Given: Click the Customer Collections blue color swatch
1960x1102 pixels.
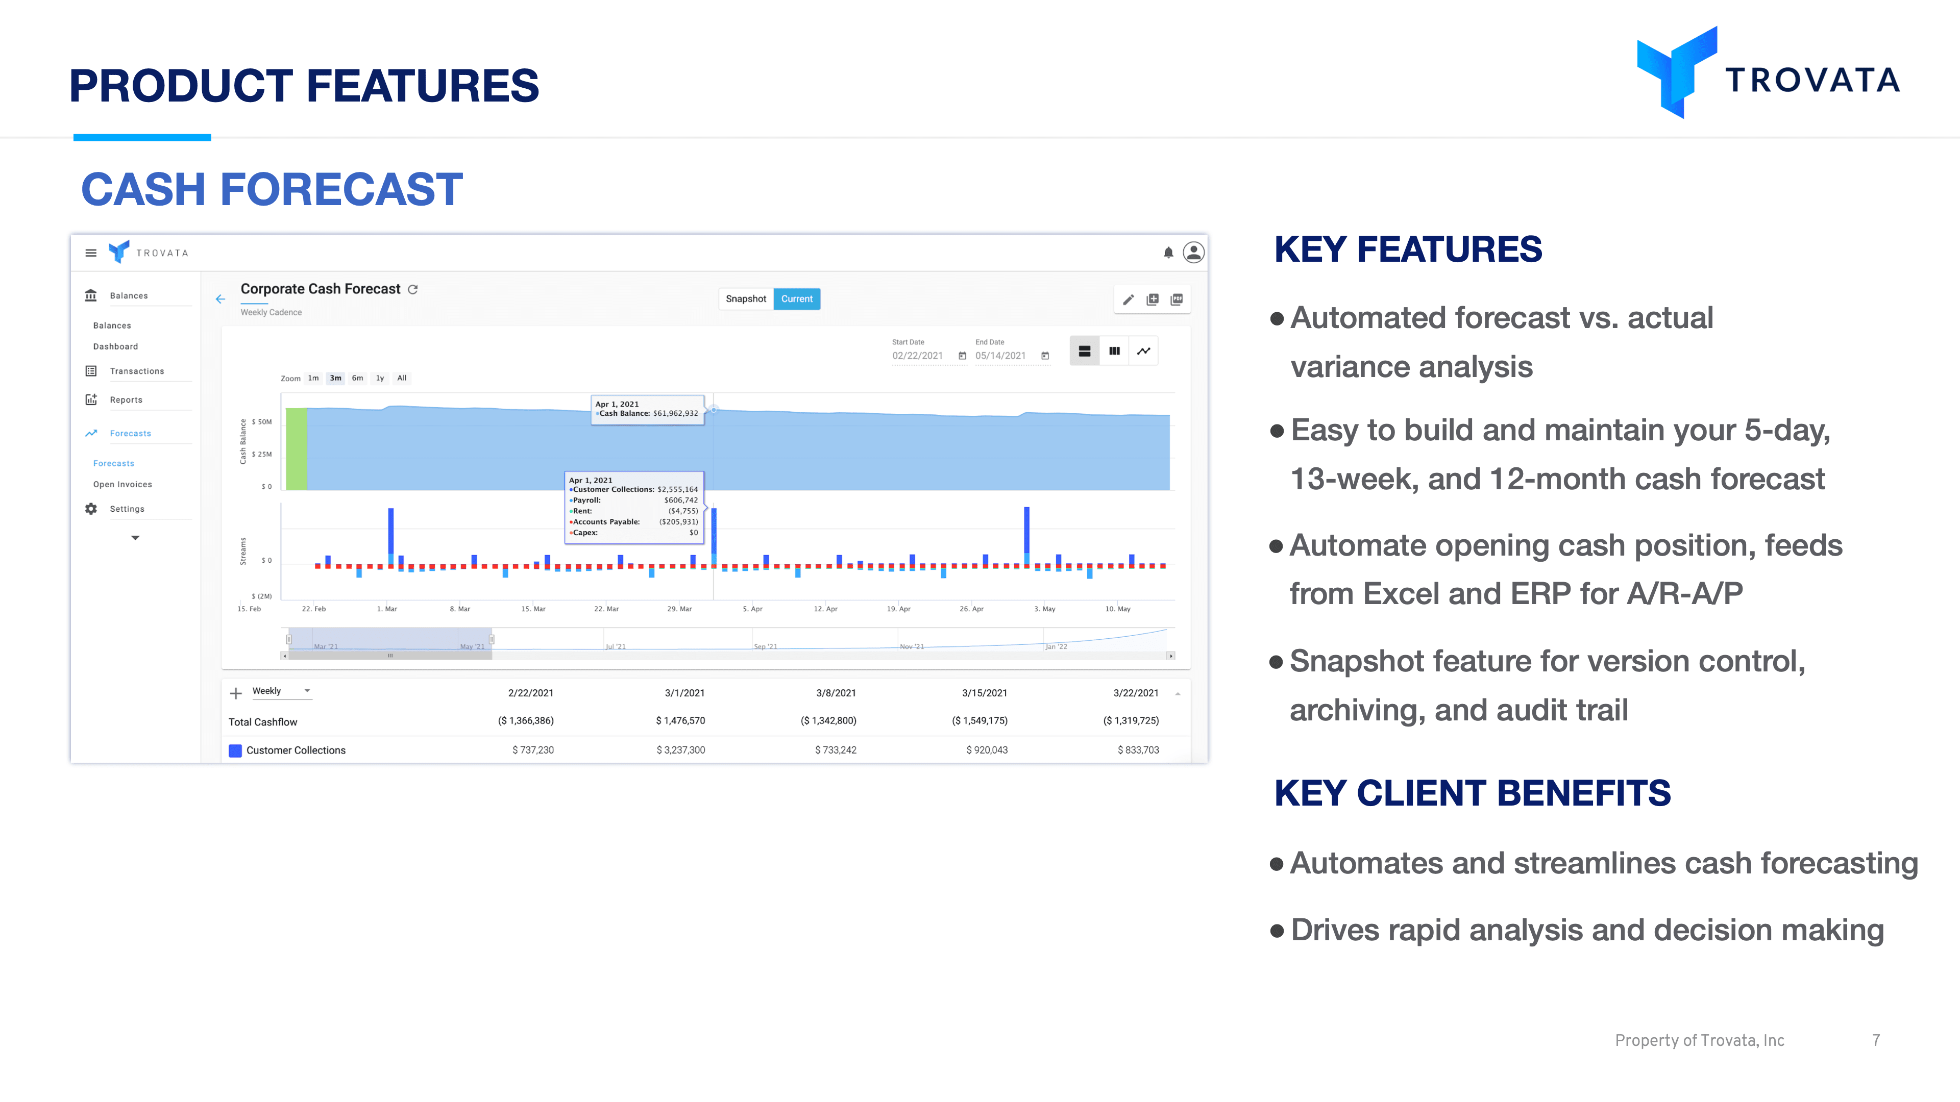Looking at the screenshot, I should click(235, 750).
